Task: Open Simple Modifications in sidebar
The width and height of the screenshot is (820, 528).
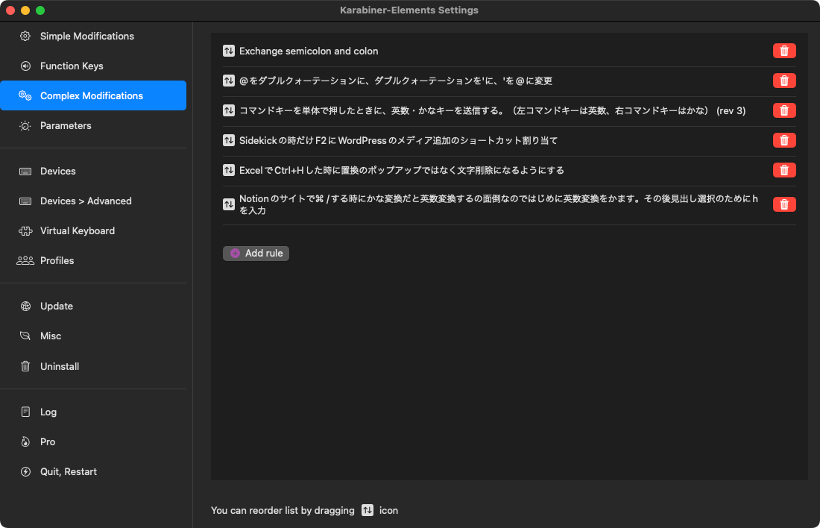Action: point(93,36)
